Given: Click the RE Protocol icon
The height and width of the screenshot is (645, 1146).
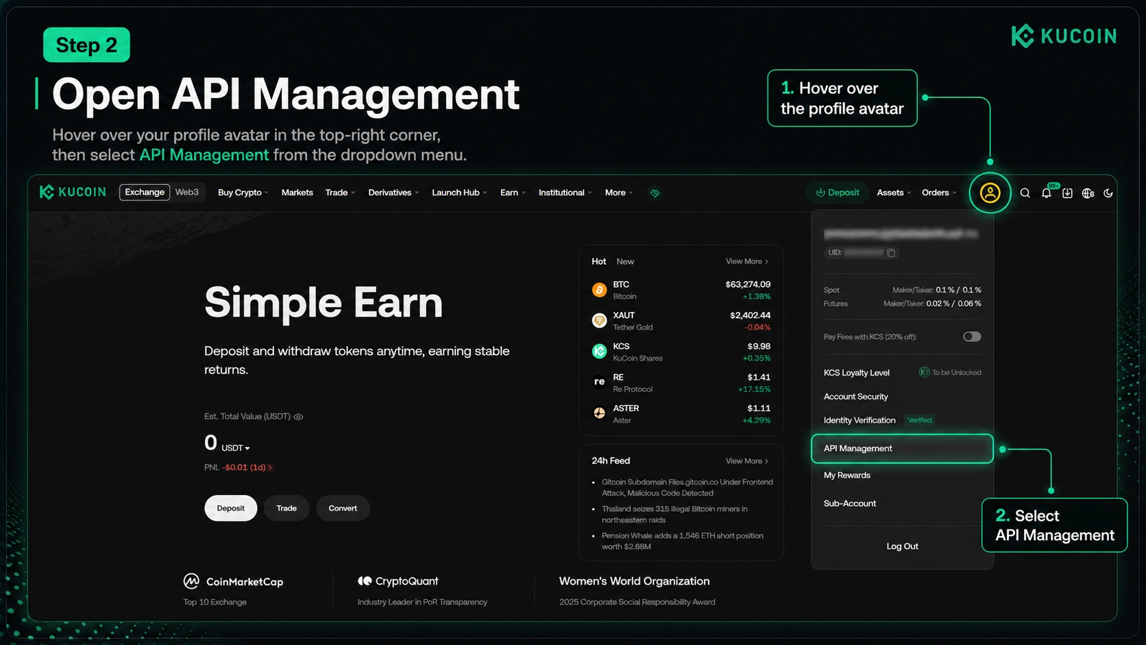Looking at the screenshot, I should click(x=599, y=382).
